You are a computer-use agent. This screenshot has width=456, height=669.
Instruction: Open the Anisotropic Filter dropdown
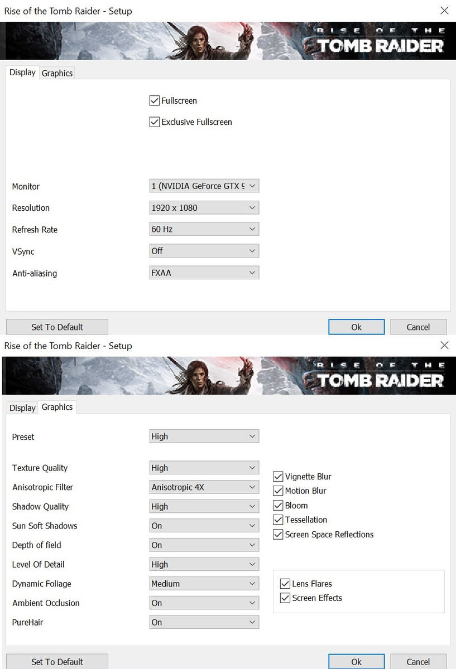click(x=204, y=487)
